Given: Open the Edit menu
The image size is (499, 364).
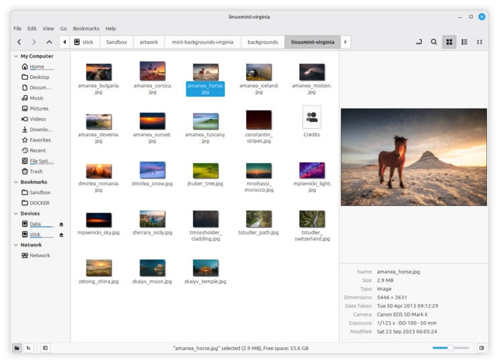Looking at the screenshot, I should (x=32, y=29).
